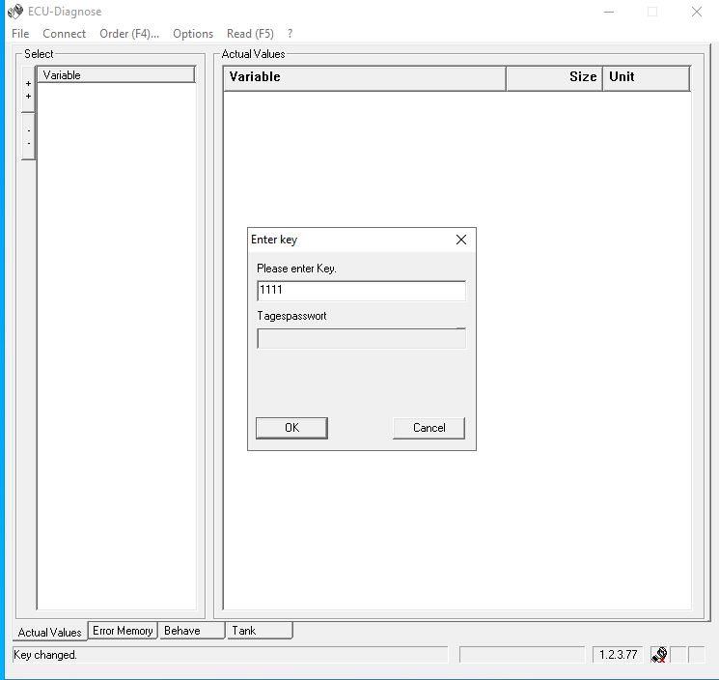Image resolution: width=719 pixels, height=680 pixels.
Task: Click the 'Key changed.' status text
Action: (45, 654)
